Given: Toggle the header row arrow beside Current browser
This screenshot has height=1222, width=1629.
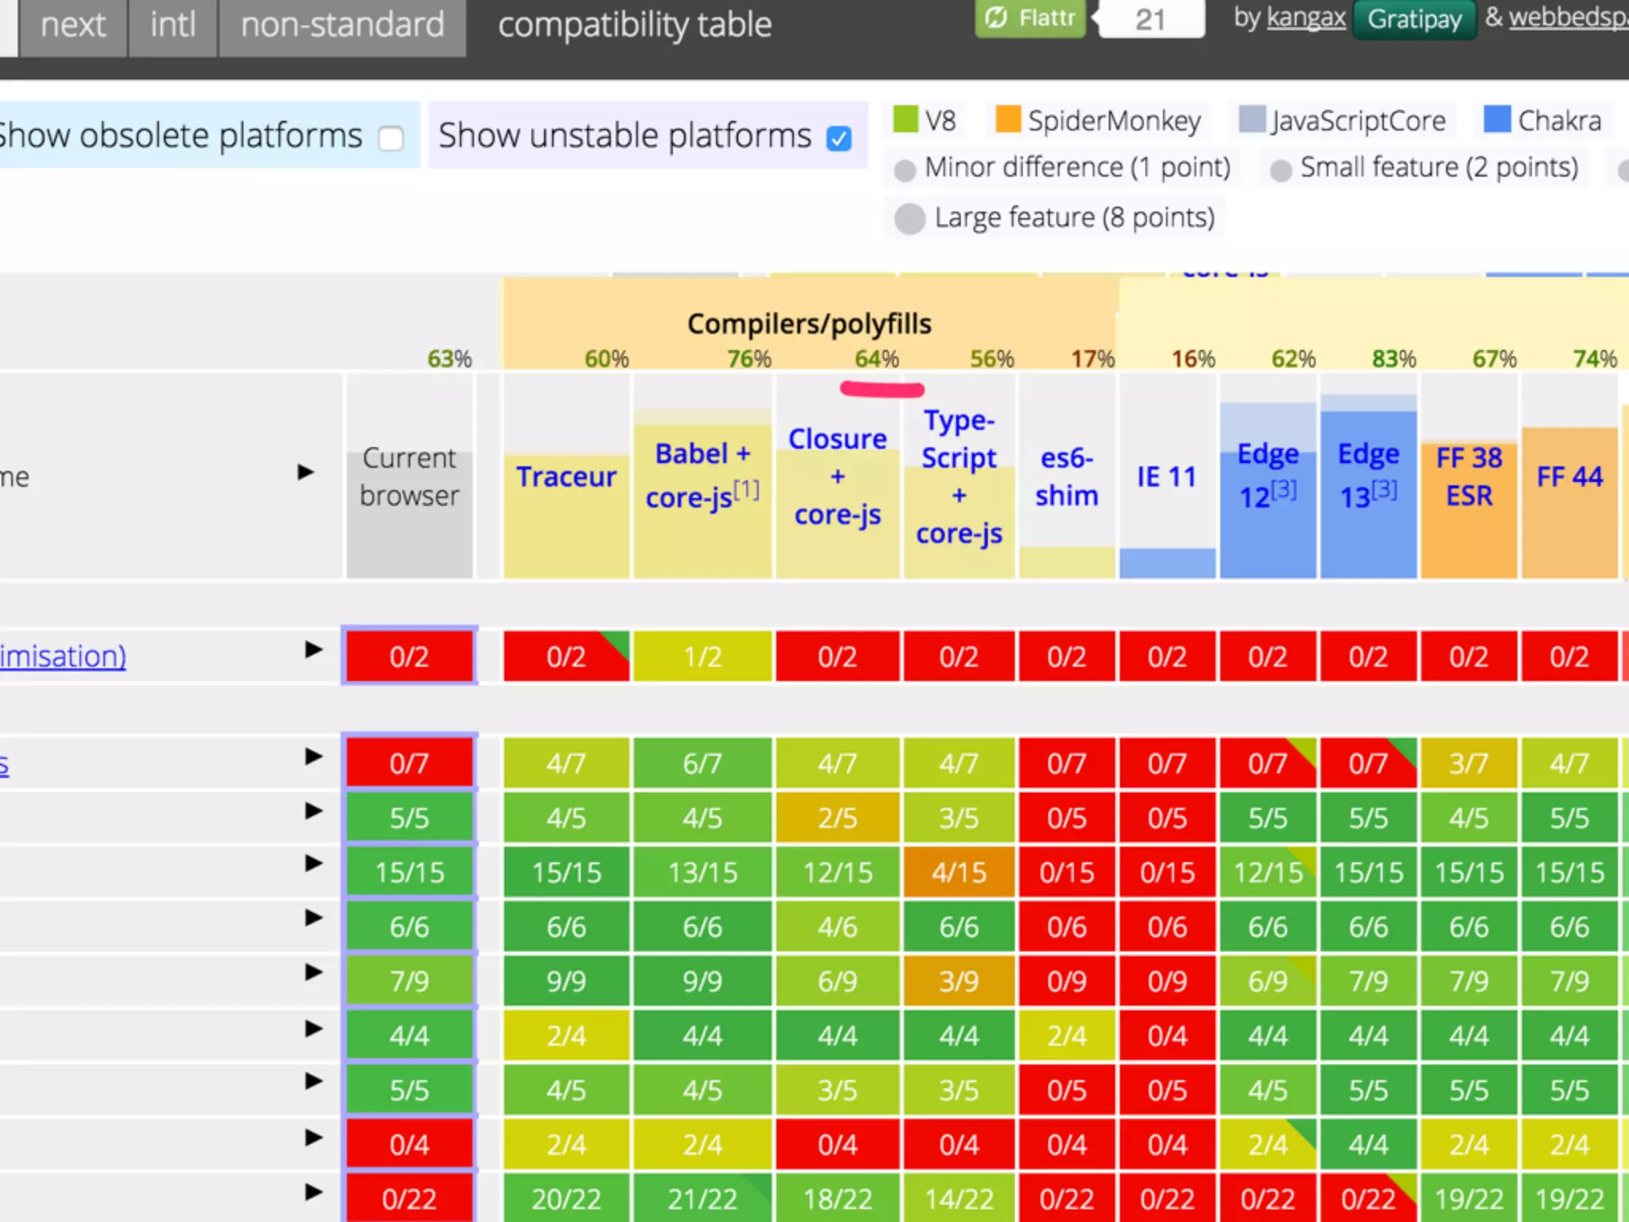Looking at the screenshot, I should 305,473.
